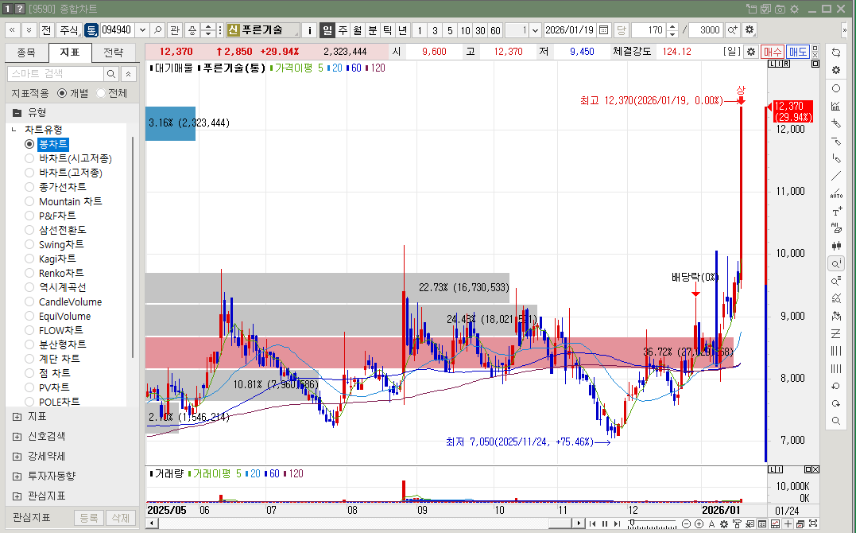856x533 pixels.
Task: Switch to the 종목 tab
Action: point(26,53)
